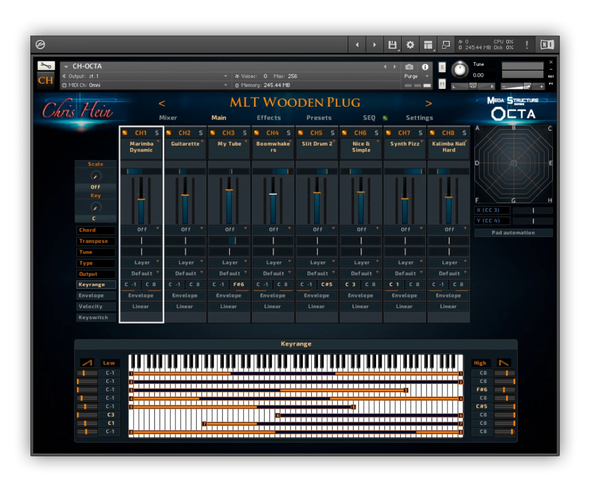Toggle CH5 channel power button
Viewport: 590px width, 496px height.
pyautogui.click(x=300, y=133)
